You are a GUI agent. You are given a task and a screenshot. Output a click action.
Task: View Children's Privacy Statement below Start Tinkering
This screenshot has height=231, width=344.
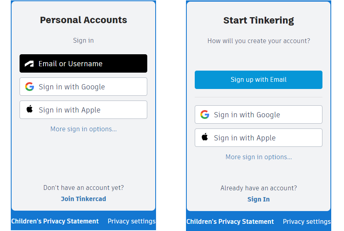[x=230, y=222]
